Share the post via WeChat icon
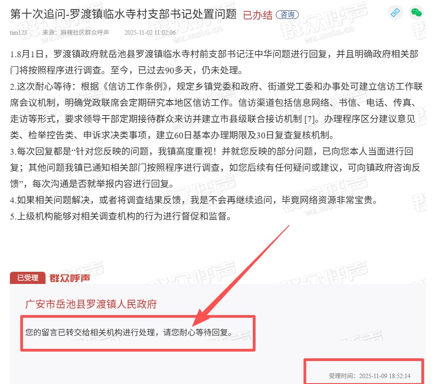 pos(416,13)
